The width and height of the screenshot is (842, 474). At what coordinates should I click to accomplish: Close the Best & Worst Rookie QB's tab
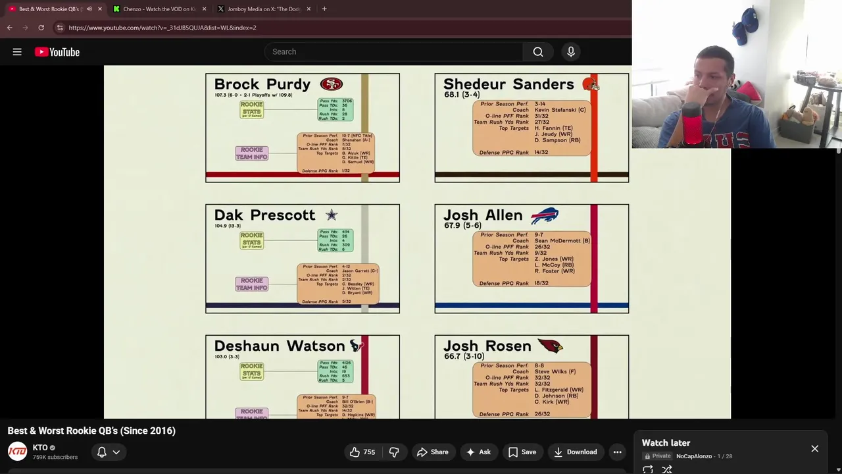(x=100, y=9)
